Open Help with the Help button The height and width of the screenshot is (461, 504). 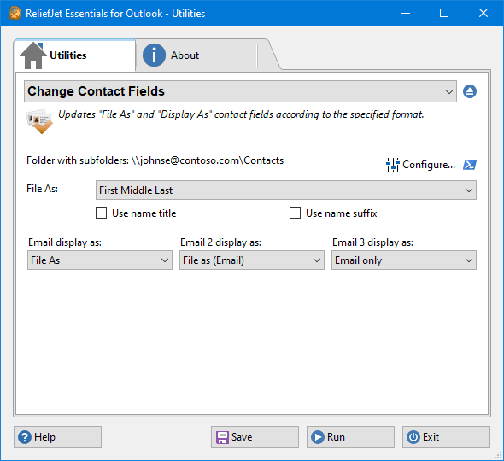57,437
